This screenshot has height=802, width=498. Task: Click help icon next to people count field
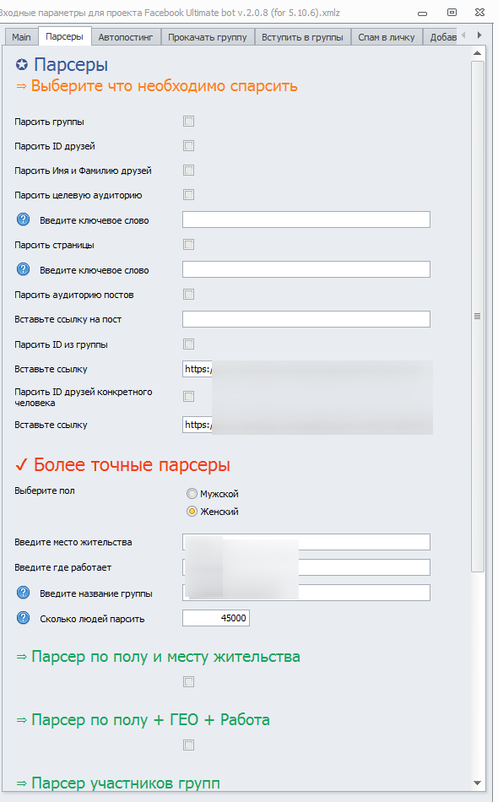pos(23,618)
